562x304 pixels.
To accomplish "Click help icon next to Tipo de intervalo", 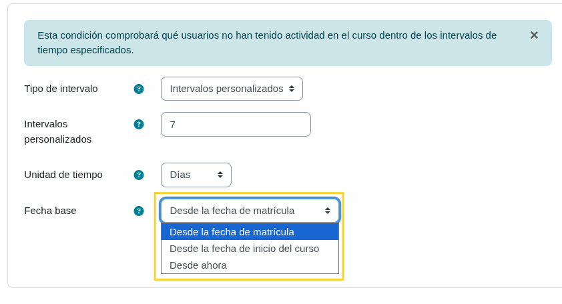I will click(139, 89).
